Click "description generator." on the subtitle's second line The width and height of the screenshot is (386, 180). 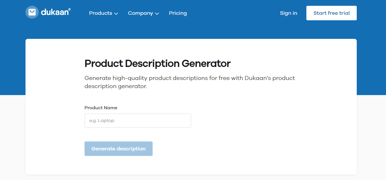click(116, 86)
